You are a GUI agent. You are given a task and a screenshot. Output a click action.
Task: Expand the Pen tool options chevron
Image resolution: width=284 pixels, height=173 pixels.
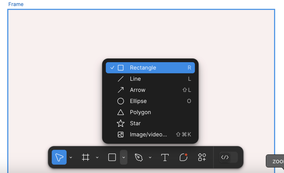coord(150,157)
